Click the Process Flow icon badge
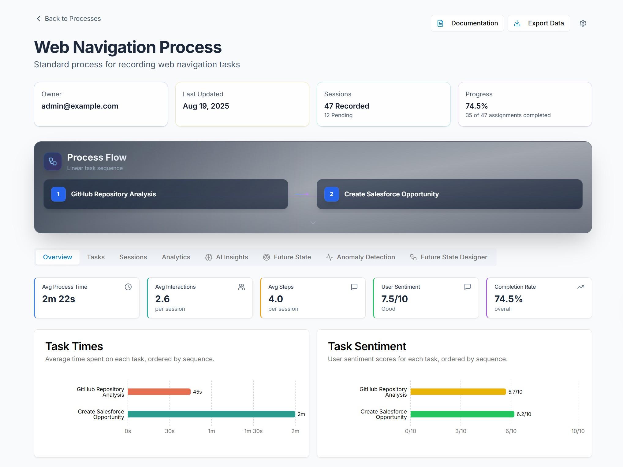 tap(53, 161)
